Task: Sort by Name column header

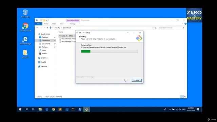Action: (x=61, y=32)
